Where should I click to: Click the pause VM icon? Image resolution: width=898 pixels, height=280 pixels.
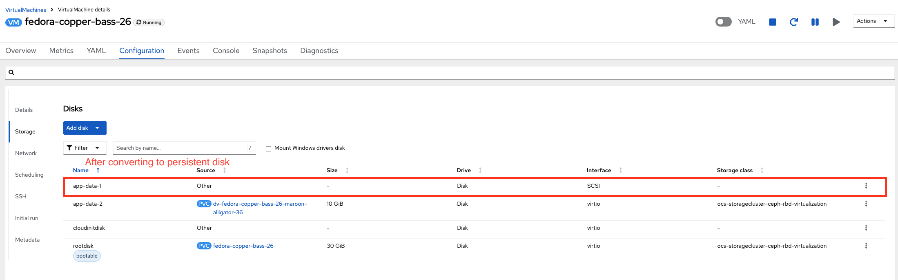click(815, 22)
